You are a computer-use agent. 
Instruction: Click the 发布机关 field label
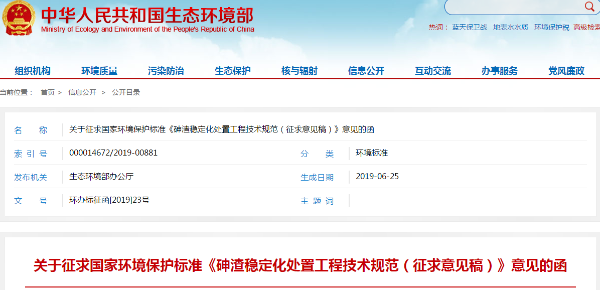click(31, 178)
